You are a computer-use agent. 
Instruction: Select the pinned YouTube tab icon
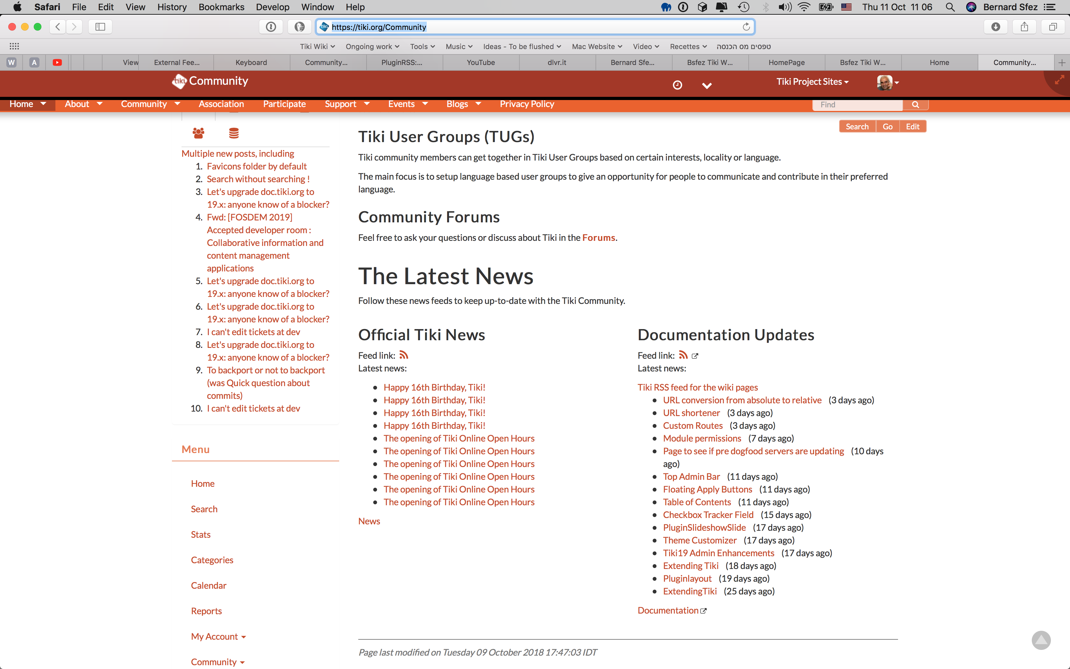tap(57, 62)
